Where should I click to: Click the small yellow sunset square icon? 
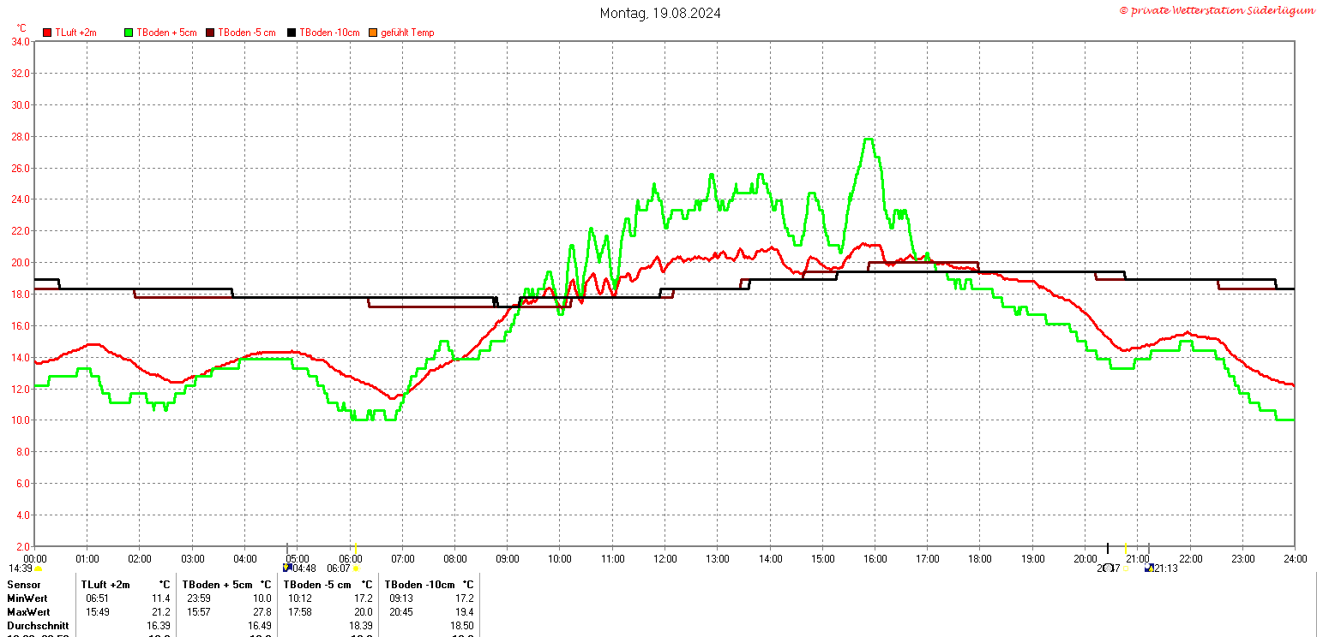point(1126,569)
